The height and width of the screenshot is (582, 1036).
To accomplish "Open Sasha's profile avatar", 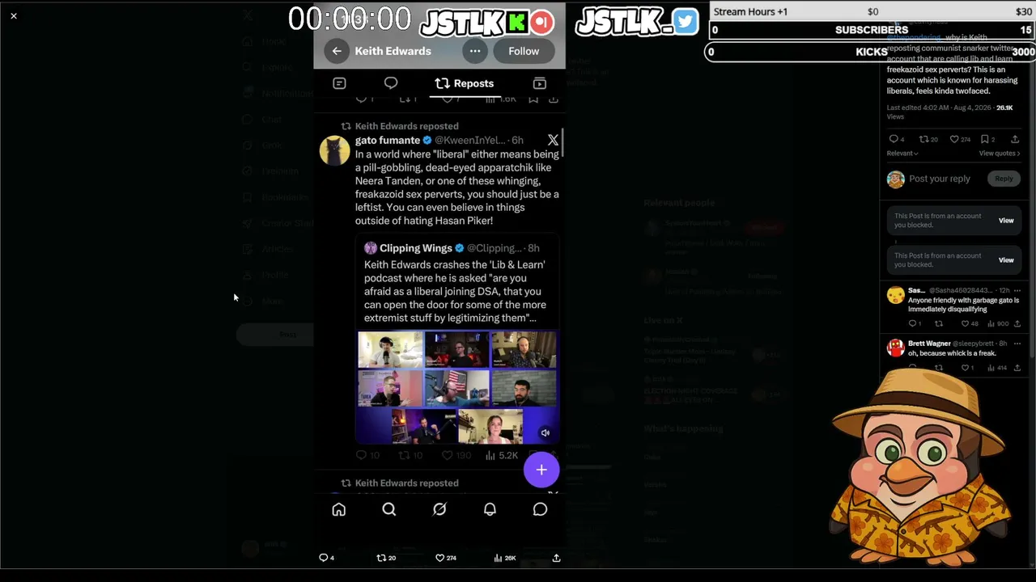I will (x=895, y=296).
